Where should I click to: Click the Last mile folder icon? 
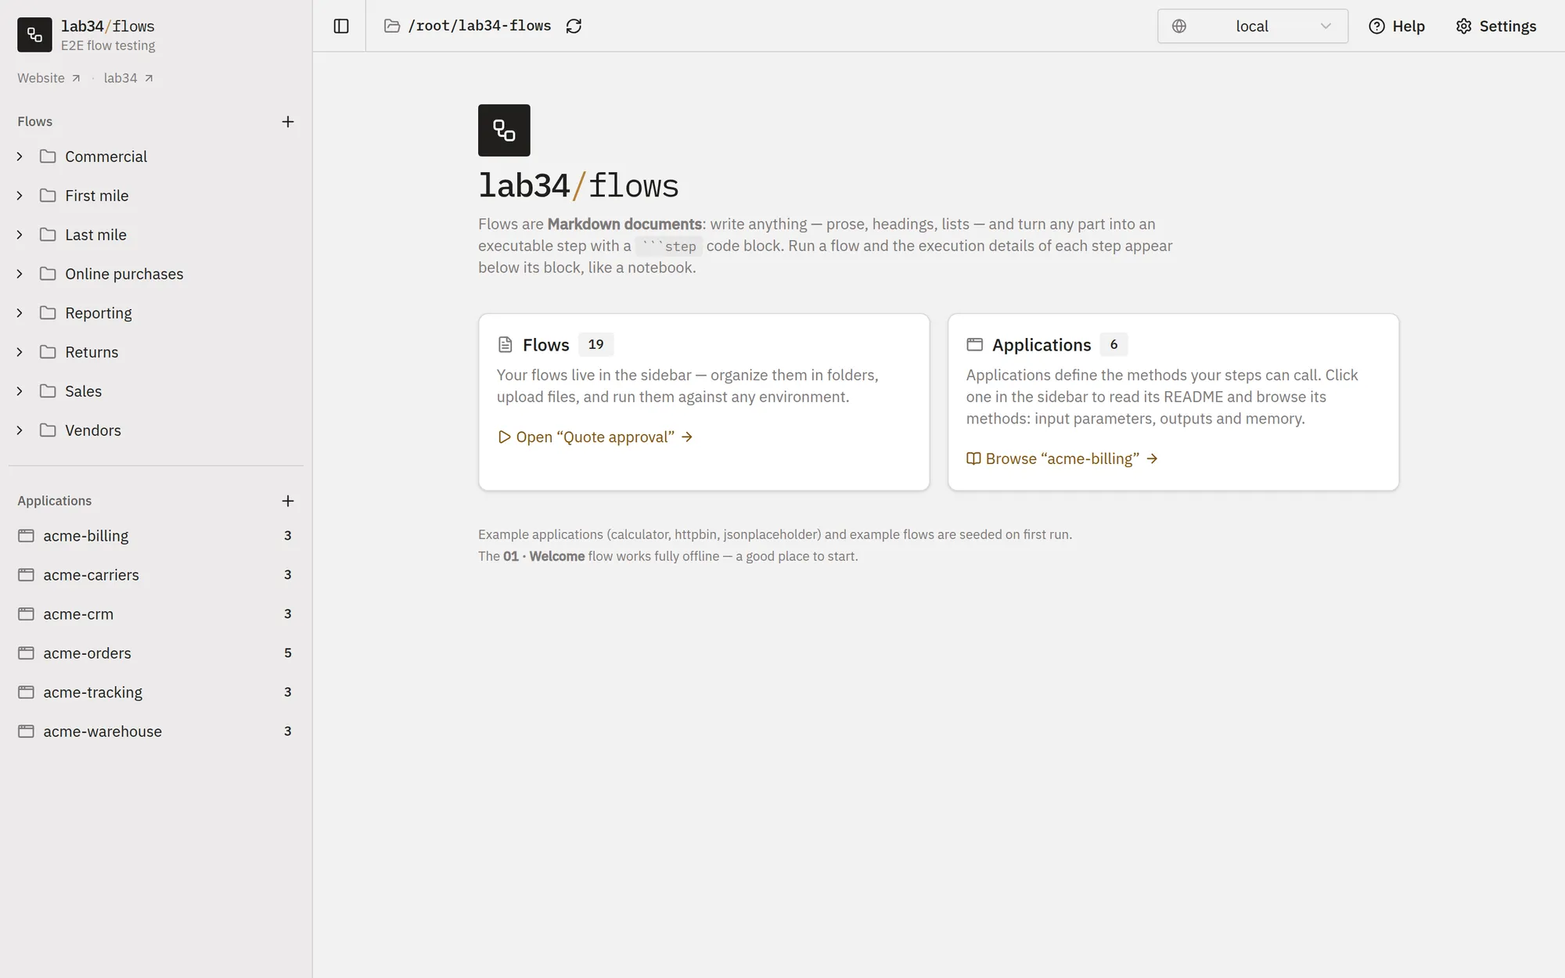pos(48,235)
